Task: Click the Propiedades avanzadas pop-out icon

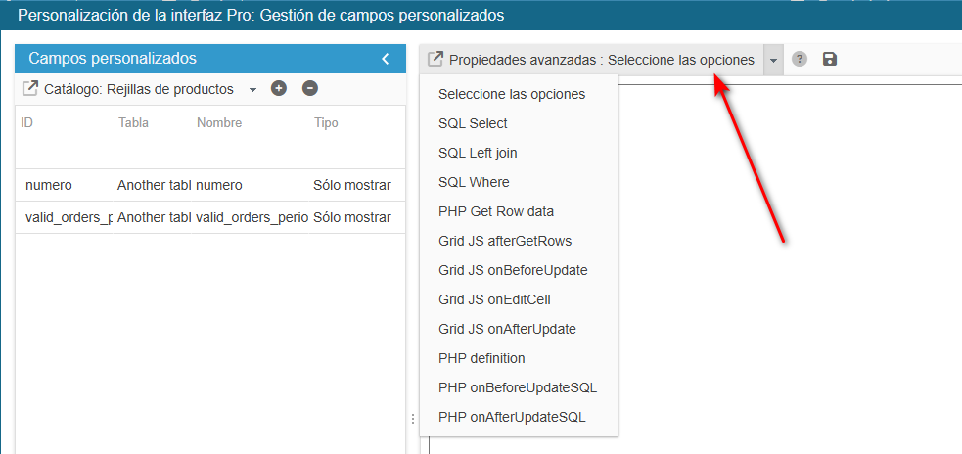Action: tap(435, 60)
